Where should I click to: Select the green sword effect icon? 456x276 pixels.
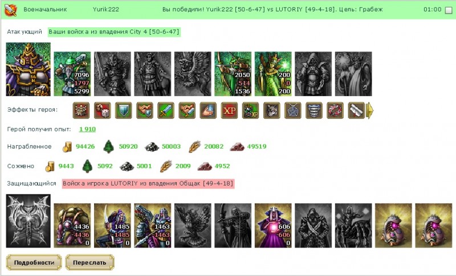coord(166,110)
